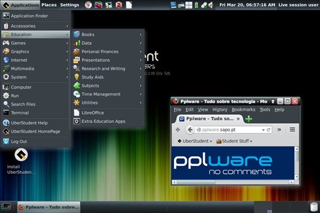Open Firefox History menu
Screen dimensions: 320x213
pos(220,109)
